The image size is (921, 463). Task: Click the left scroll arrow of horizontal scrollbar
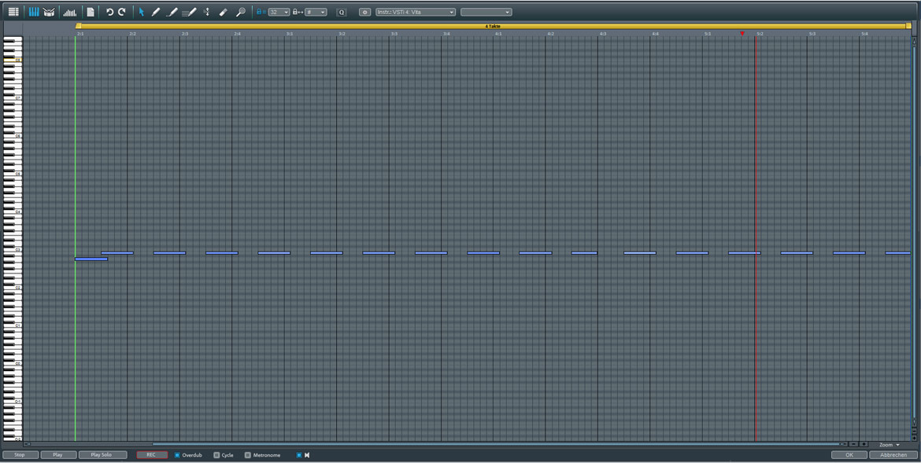coord(27,444)
